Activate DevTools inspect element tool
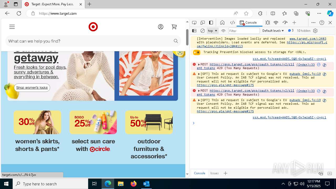 (x=194, y=23)
